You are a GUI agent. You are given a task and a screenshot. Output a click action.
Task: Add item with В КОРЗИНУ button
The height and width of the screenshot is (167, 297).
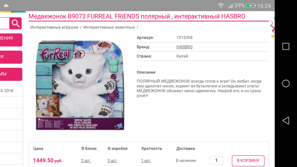click(x=248, y=160)
